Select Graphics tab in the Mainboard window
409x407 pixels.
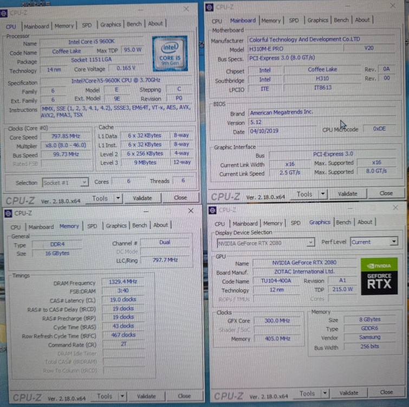(317, 20)
